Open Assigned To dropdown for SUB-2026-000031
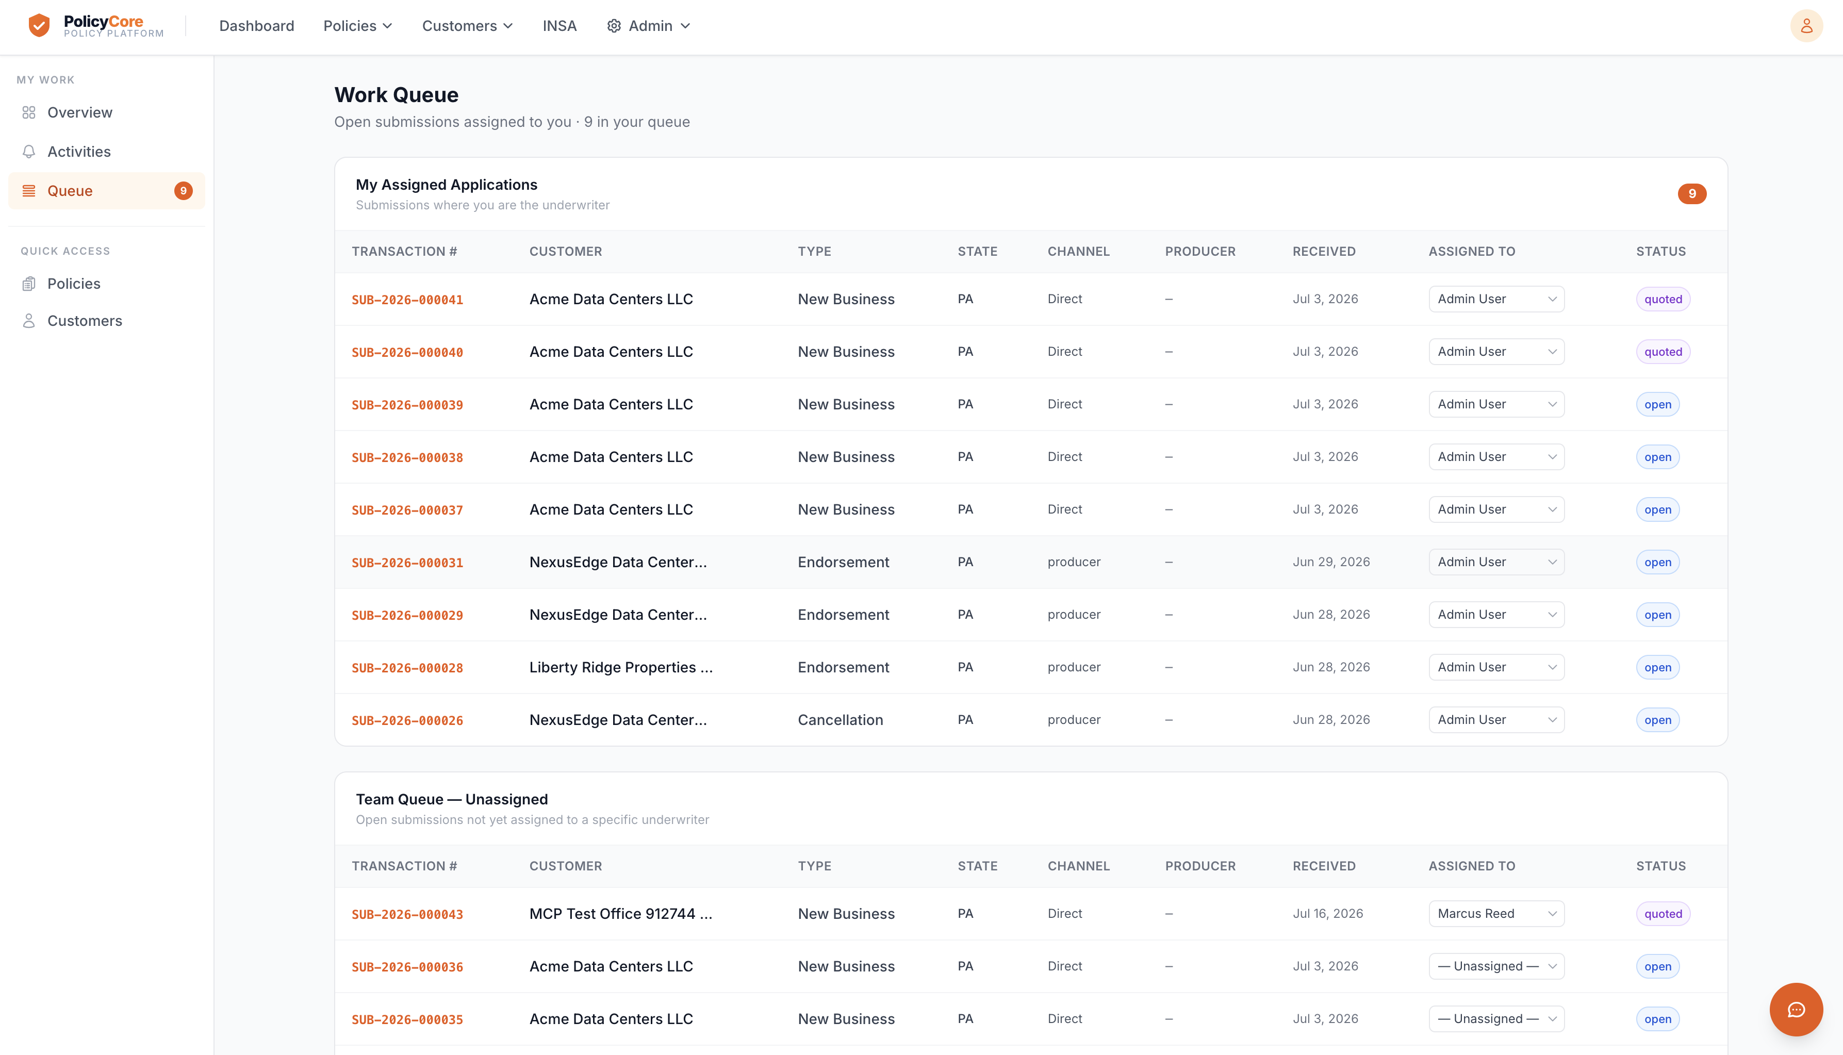This screenshot has height=1055, width=1843. [x=1496, y=562]
